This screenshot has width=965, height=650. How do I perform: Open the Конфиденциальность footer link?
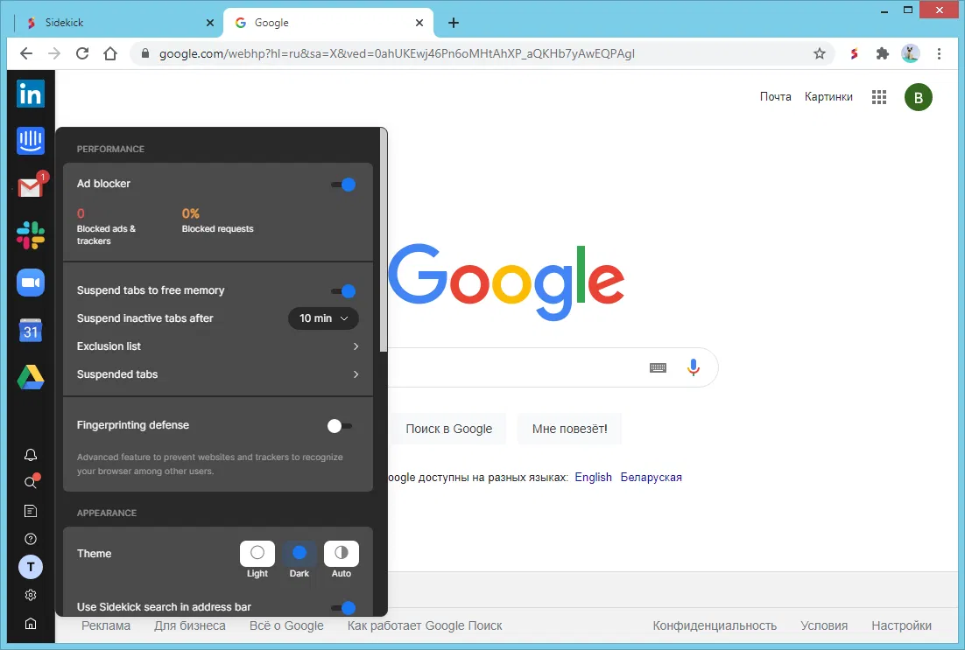pos(715,626)
